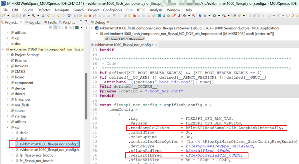Click the kFlexSpiDeviceType_SerialNOR value
Viewport: 299px width, 164px height.
click(x=219, y=146)
